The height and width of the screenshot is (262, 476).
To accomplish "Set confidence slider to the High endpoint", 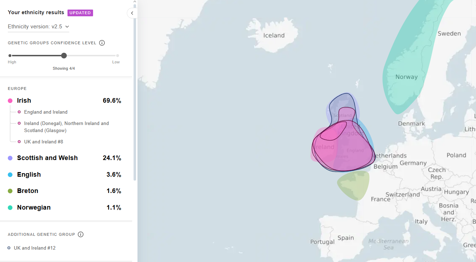I will [x=10, y=56].
